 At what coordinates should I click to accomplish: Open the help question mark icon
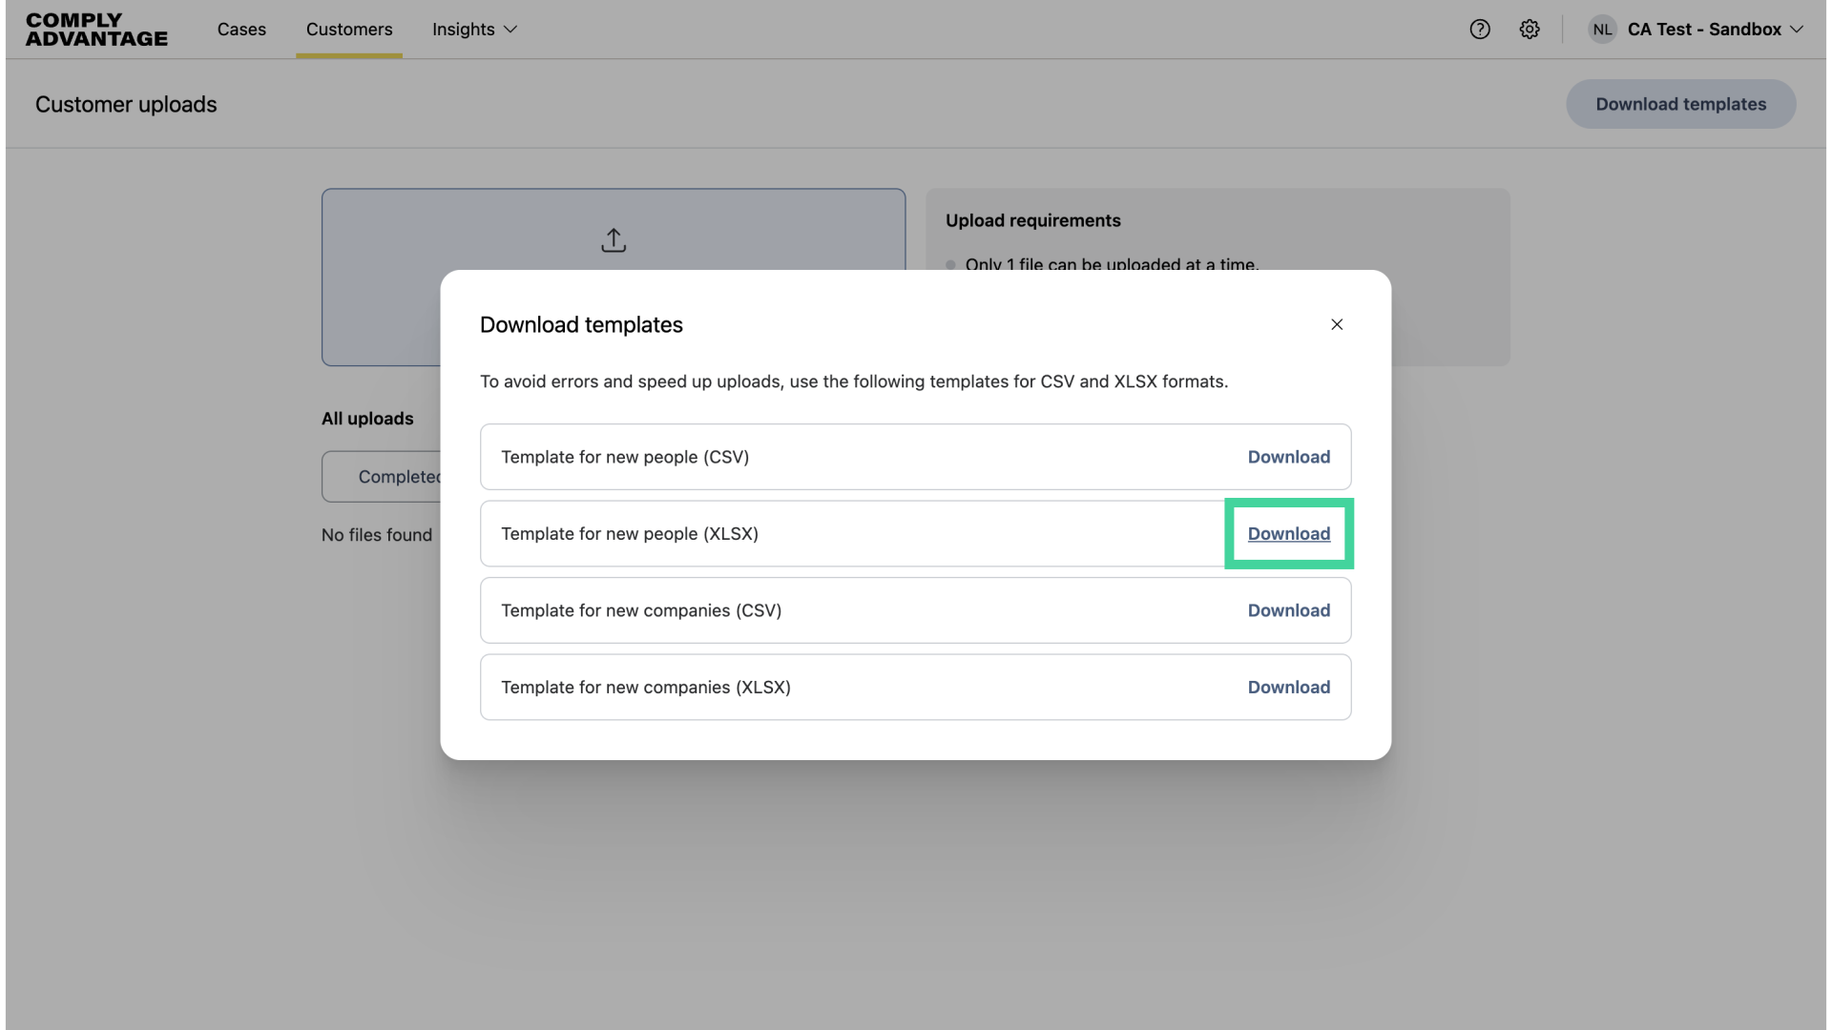[1480, 30]
